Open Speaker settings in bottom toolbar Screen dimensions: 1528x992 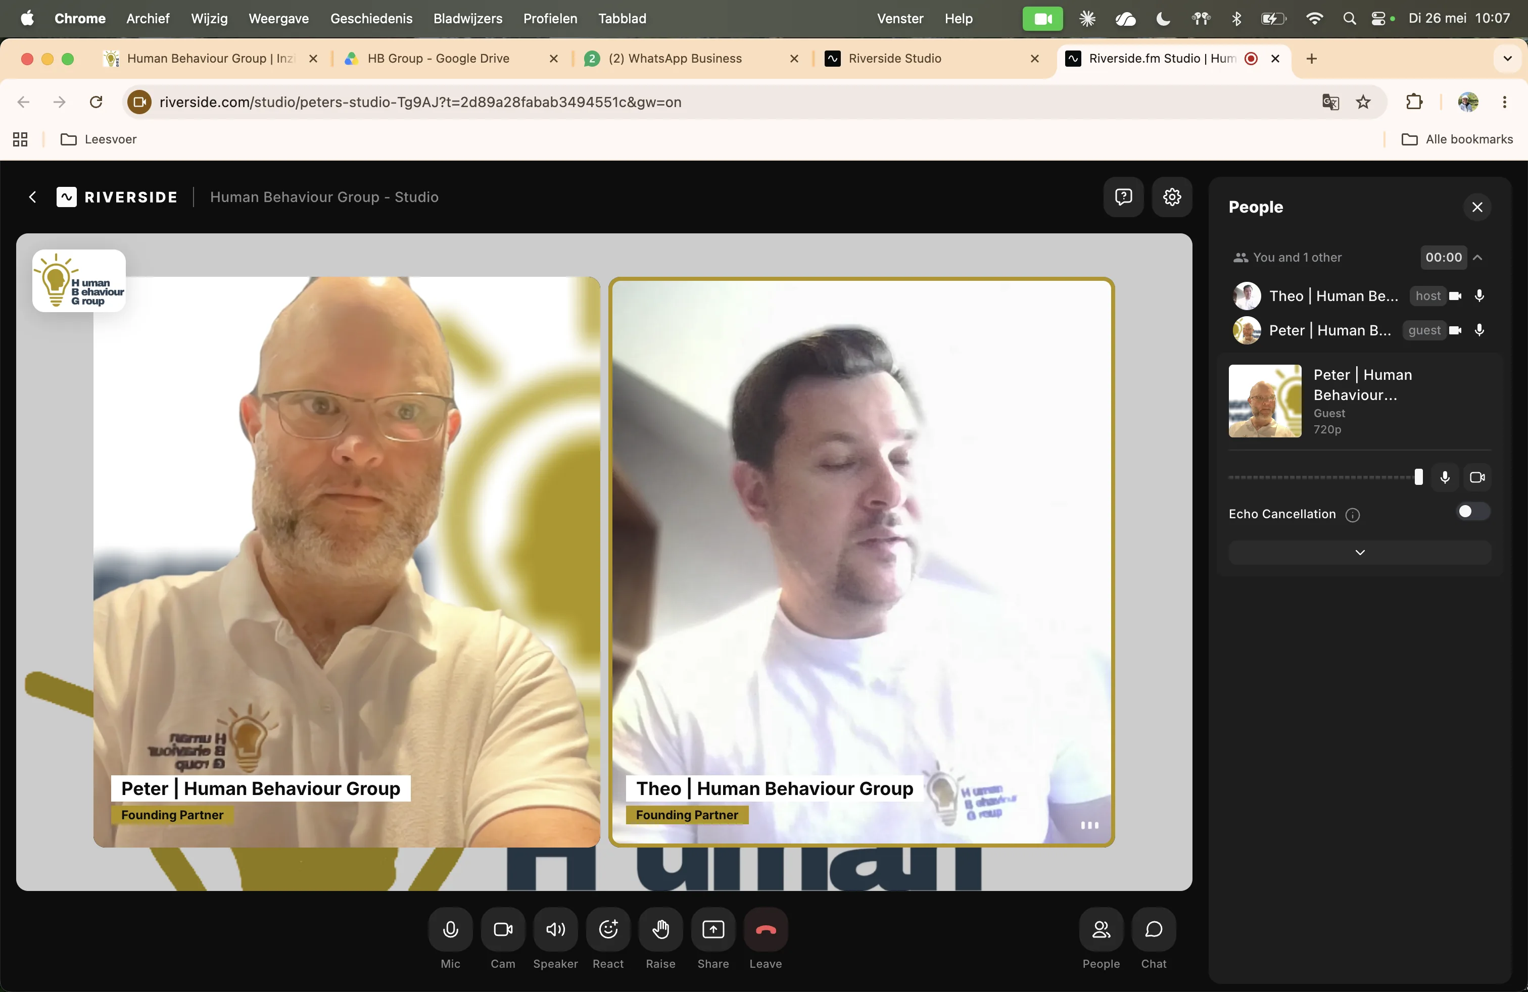(555, 929)
